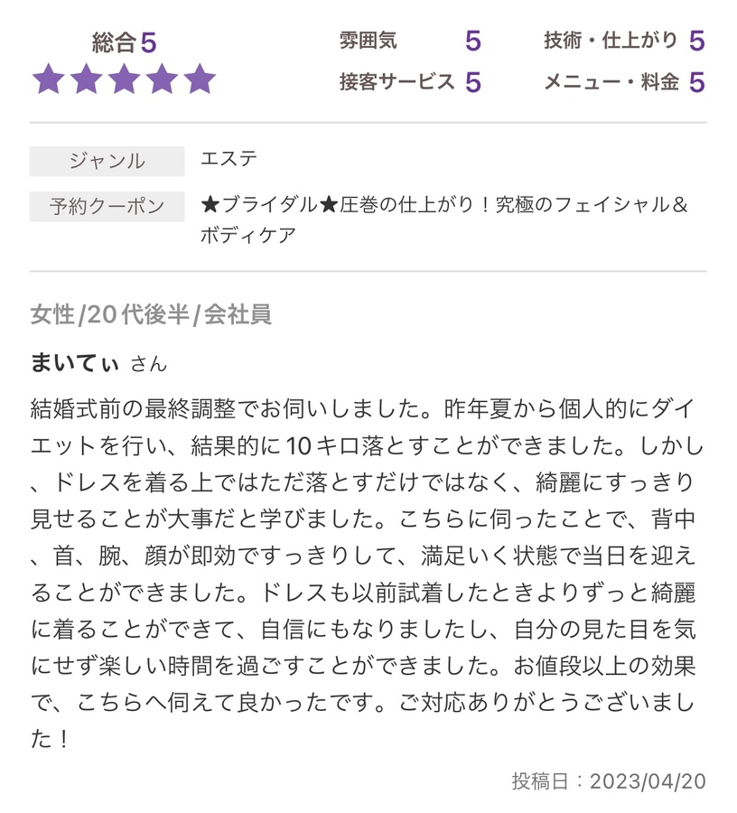Image resolution: width=737 pixels, height=813 pixels.
Task: Click the 接客サービス score label
Action: pyautogui.click(x=397, y=81)
